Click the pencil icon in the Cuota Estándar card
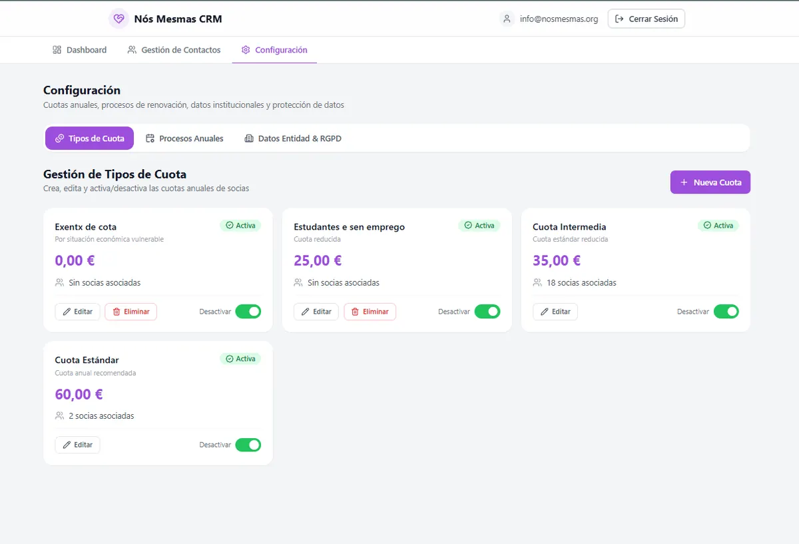799x544 pixels. (67, 445)
